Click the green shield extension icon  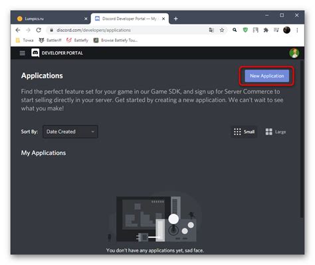tap(245, 30)
